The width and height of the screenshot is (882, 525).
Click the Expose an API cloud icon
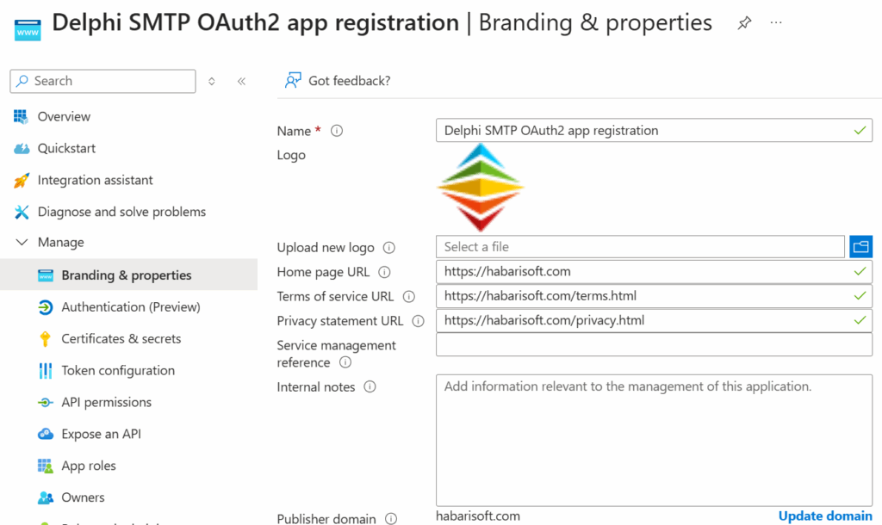pyautogui.click(x=46, y=434)
